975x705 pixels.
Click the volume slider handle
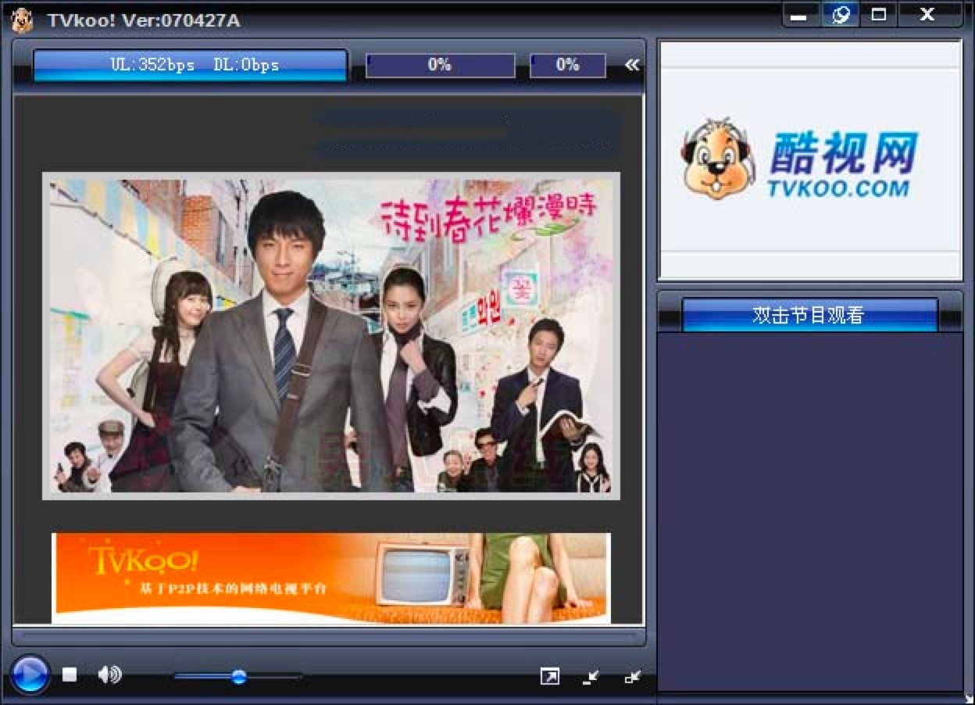pos(239,676)
